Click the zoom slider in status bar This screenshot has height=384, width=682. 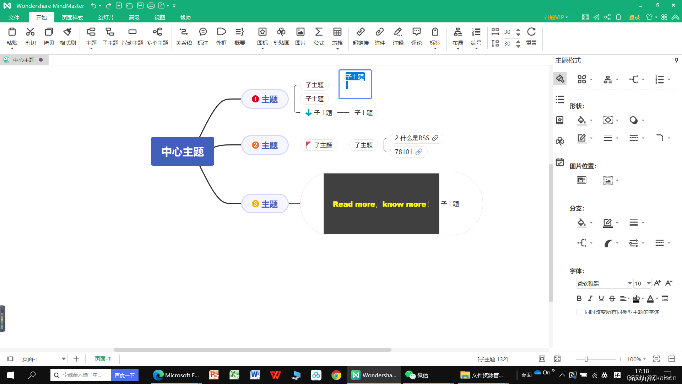tap(586, 359)
